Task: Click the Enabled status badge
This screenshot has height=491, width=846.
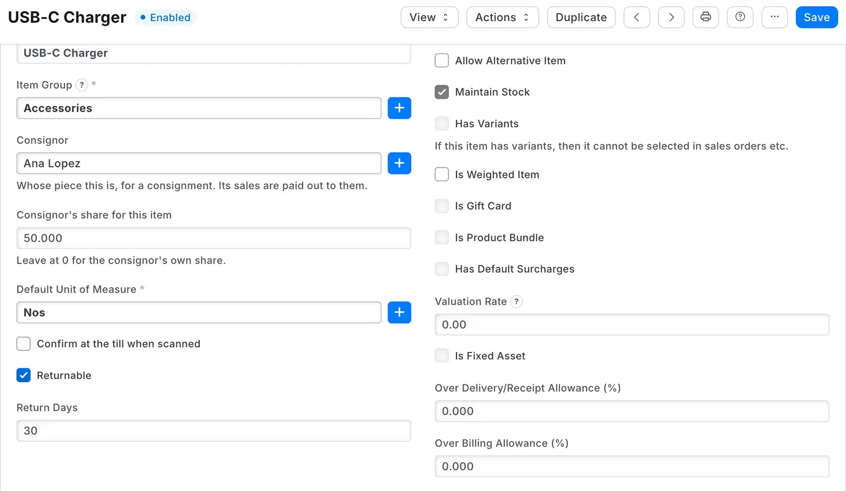Action: point(165,17)
